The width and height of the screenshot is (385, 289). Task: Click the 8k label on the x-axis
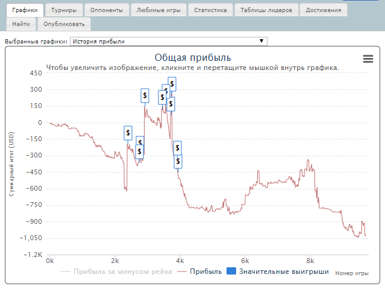pyautogui.click(x=310, y=261)
